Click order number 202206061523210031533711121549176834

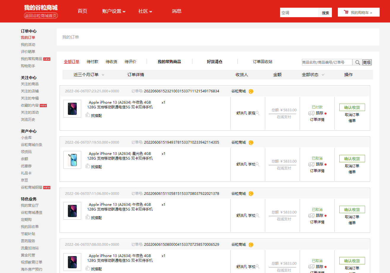(182, 91)
